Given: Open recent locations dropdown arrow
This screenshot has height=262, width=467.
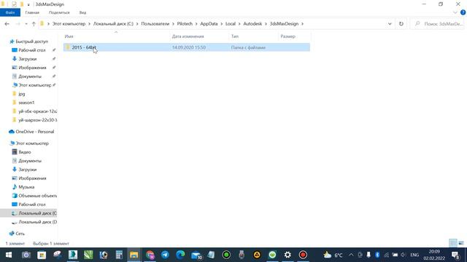Looking at the screenshot, I should coord(26,24).
